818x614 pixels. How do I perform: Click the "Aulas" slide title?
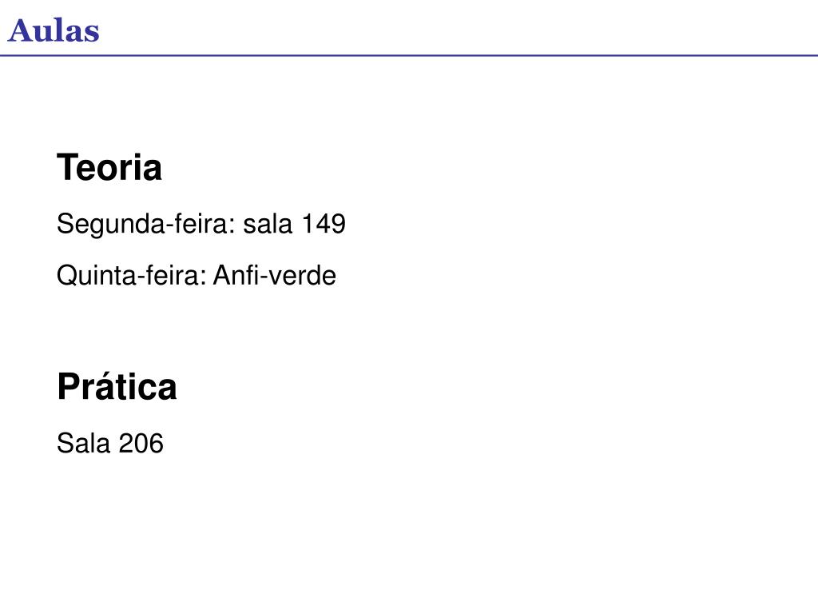pos(54,31)
